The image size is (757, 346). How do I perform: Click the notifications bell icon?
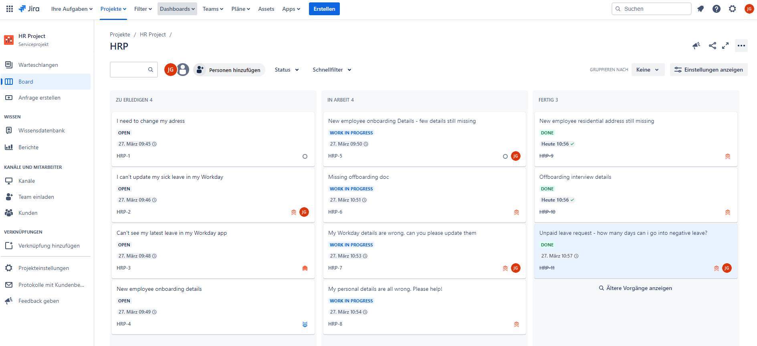(700, 9)
